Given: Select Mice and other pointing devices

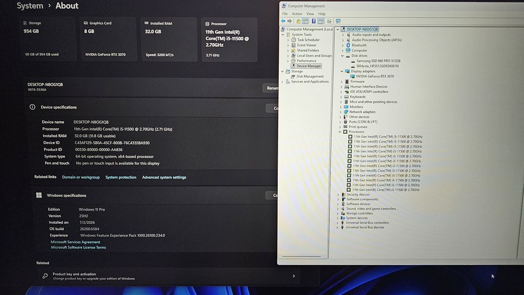Looking at the screenshot, I should 373,102.
